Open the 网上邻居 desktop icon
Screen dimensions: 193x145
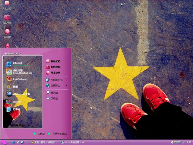pos(7,34)
